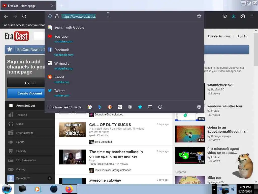Viewport: 258px width, 194px height.
Task: Choose YouTube youtube.com suggestion
Action: coord(124,39)
